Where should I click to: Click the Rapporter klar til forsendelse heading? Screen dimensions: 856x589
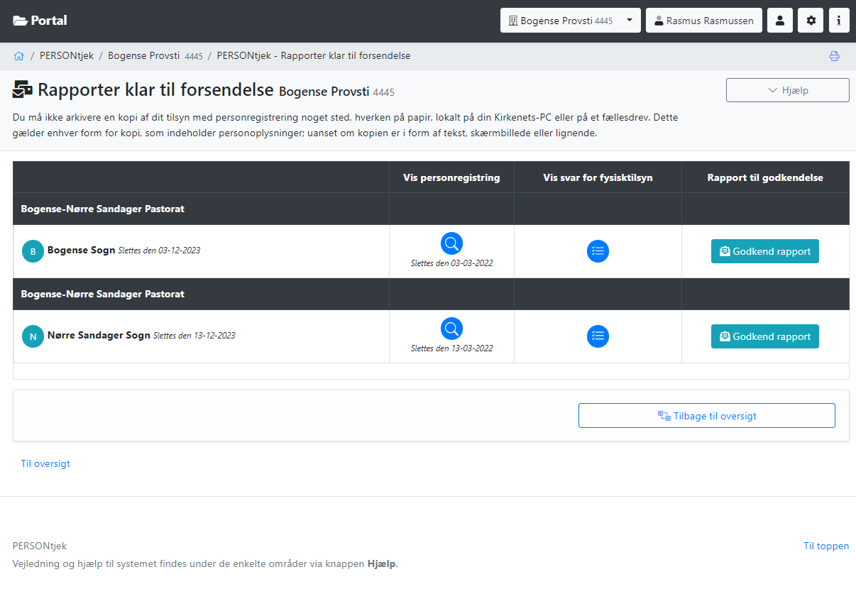(x=155, y=90)
